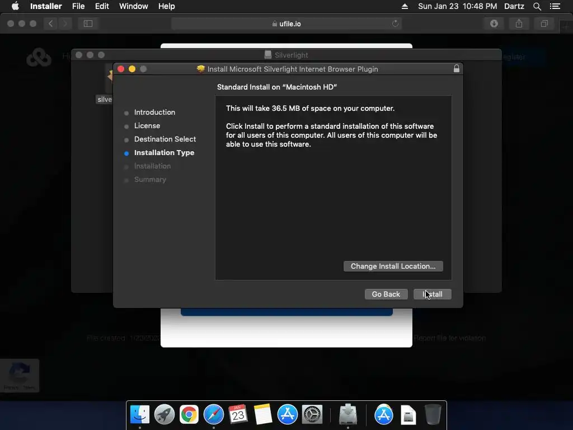Reload the page in Safari
Screen dimensions: 573x430
[395, 24]
